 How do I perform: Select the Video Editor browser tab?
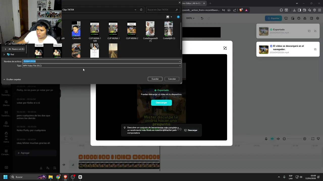193,3
